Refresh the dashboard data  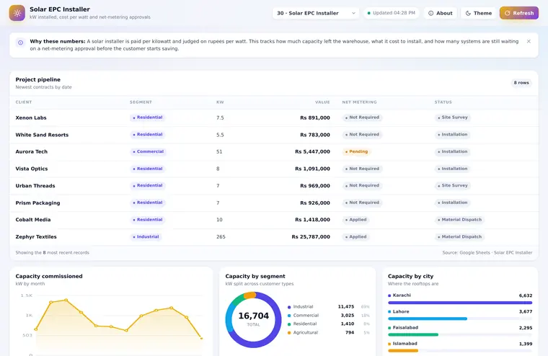pyautogui.click(x=519, y=13)
